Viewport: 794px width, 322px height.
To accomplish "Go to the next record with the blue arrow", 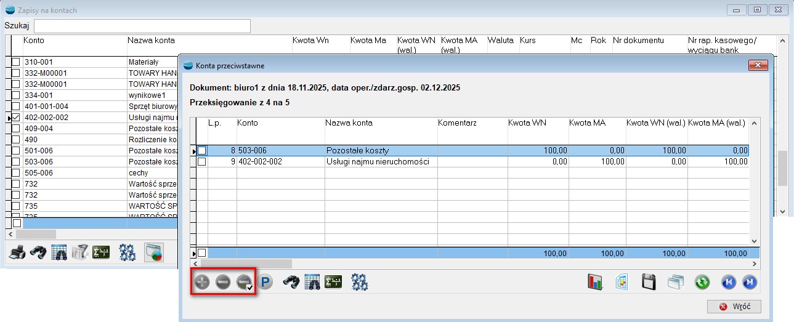I will (750, 283).
